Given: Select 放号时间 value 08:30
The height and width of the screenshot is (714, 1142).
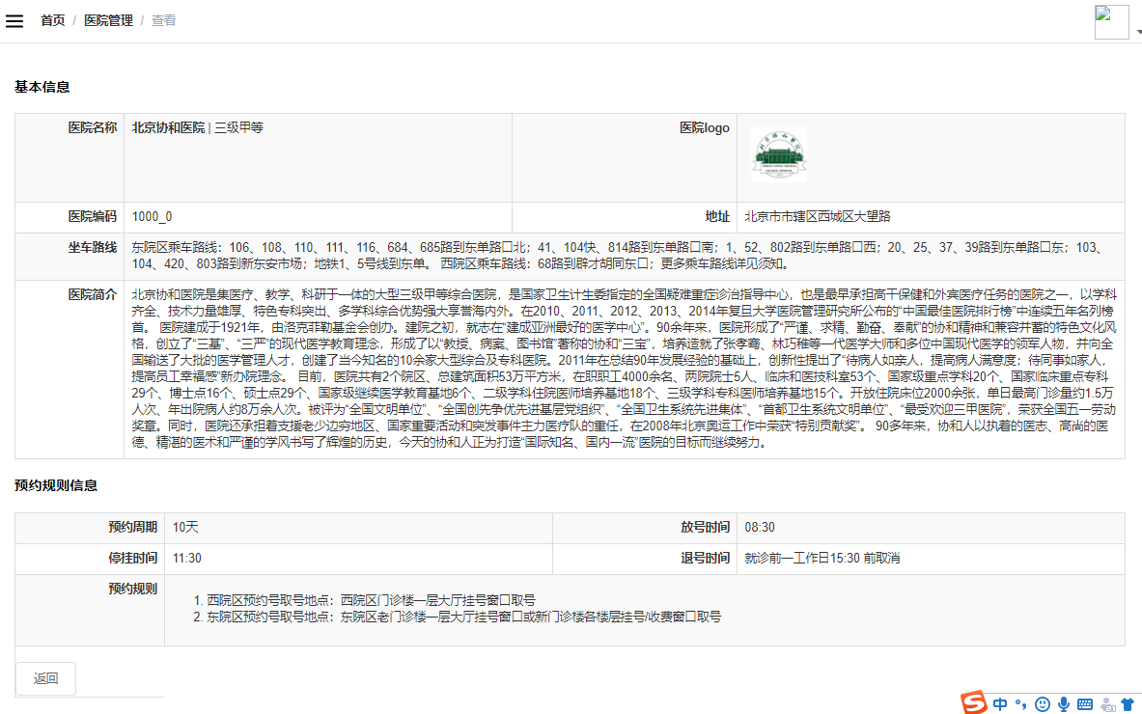Looking at the screenshot, I should coord(760,527).
